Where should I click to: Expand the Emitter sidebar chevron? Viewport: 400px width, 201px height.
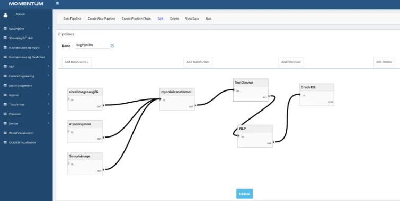tap(48, 123)
